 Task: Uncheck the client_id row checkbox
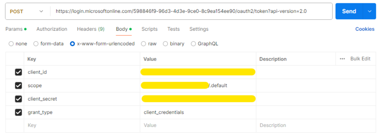click(x=18, y=72)
